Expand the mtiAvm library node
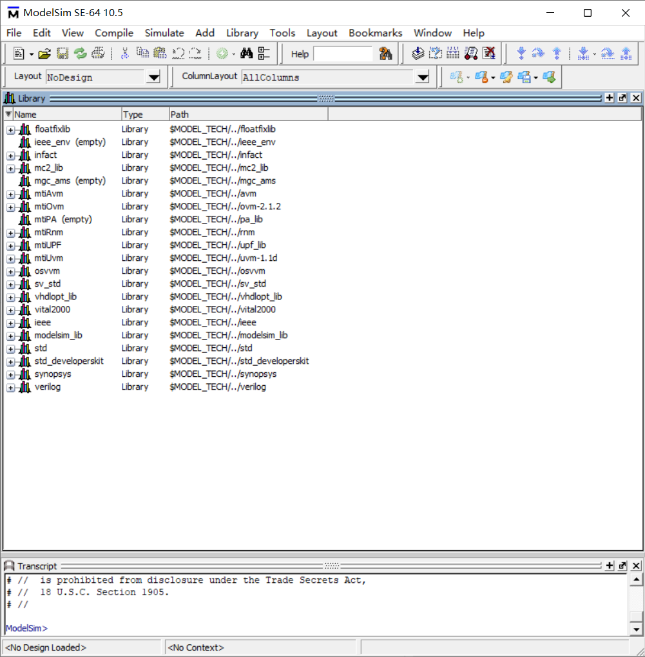 click(10, 195)
